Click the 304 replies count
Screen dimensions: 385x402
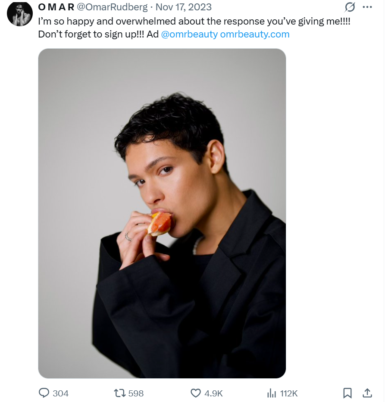coord(60,393)
